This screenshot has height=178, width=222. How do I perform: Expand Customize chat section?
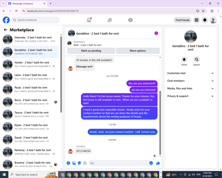pos(190,73)
